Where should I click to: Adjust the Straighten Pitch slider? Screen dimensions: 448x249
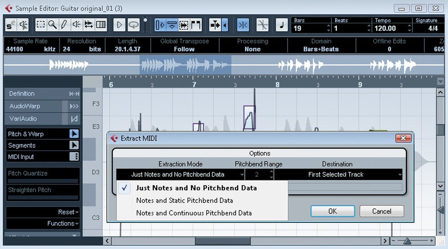click(x=43, y=198)
